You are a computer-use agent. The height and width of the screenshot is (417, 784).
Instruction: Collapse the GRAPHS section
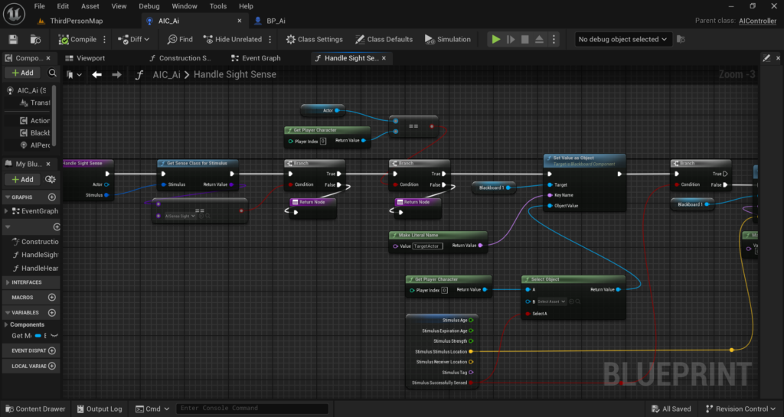8,197
